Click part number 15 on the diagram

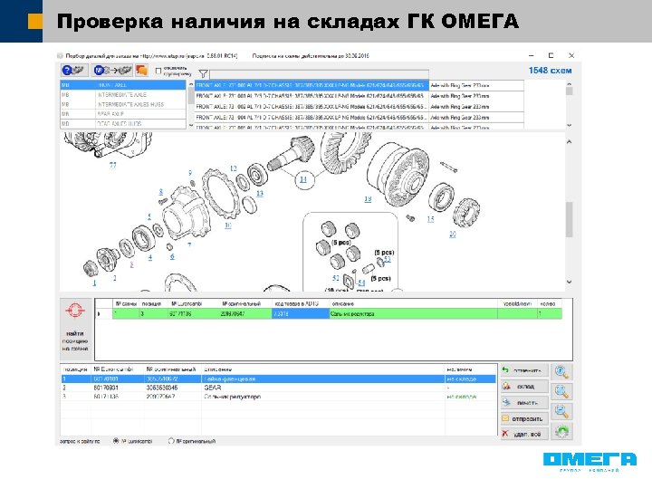[x=430, y=219]
